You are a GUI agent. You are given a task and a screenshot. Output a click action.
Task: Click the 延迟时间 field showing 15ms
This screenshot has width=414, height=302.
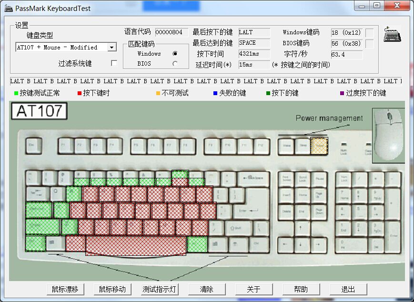(254, 65)
